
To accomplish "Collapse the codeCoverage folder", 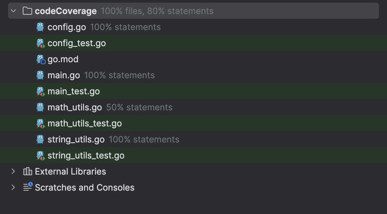I will 13,11.
